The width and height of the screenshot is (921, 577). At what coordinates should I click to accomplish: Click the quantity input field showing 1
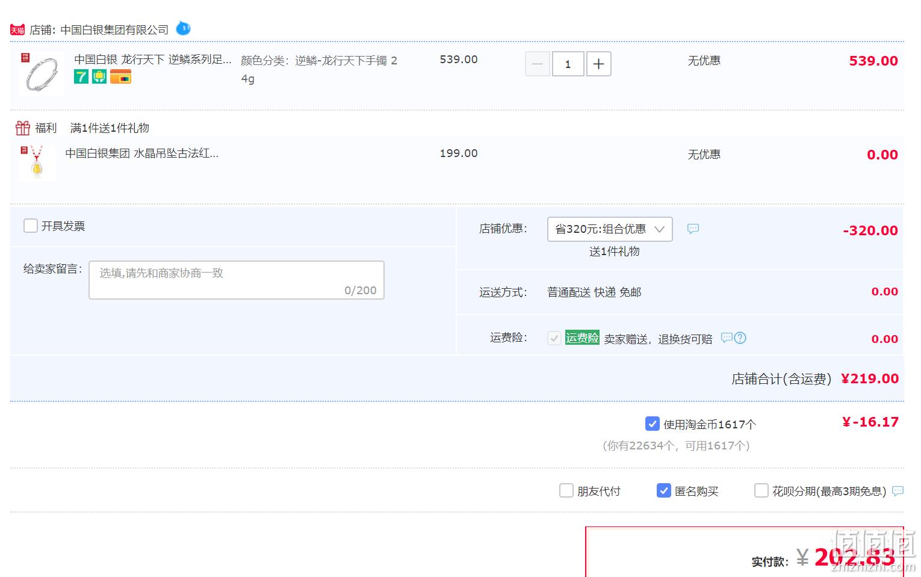568,64
